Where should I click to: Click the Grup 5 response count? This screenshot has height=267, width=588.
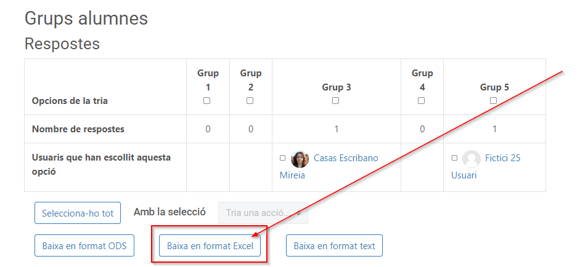click(494, 129)
